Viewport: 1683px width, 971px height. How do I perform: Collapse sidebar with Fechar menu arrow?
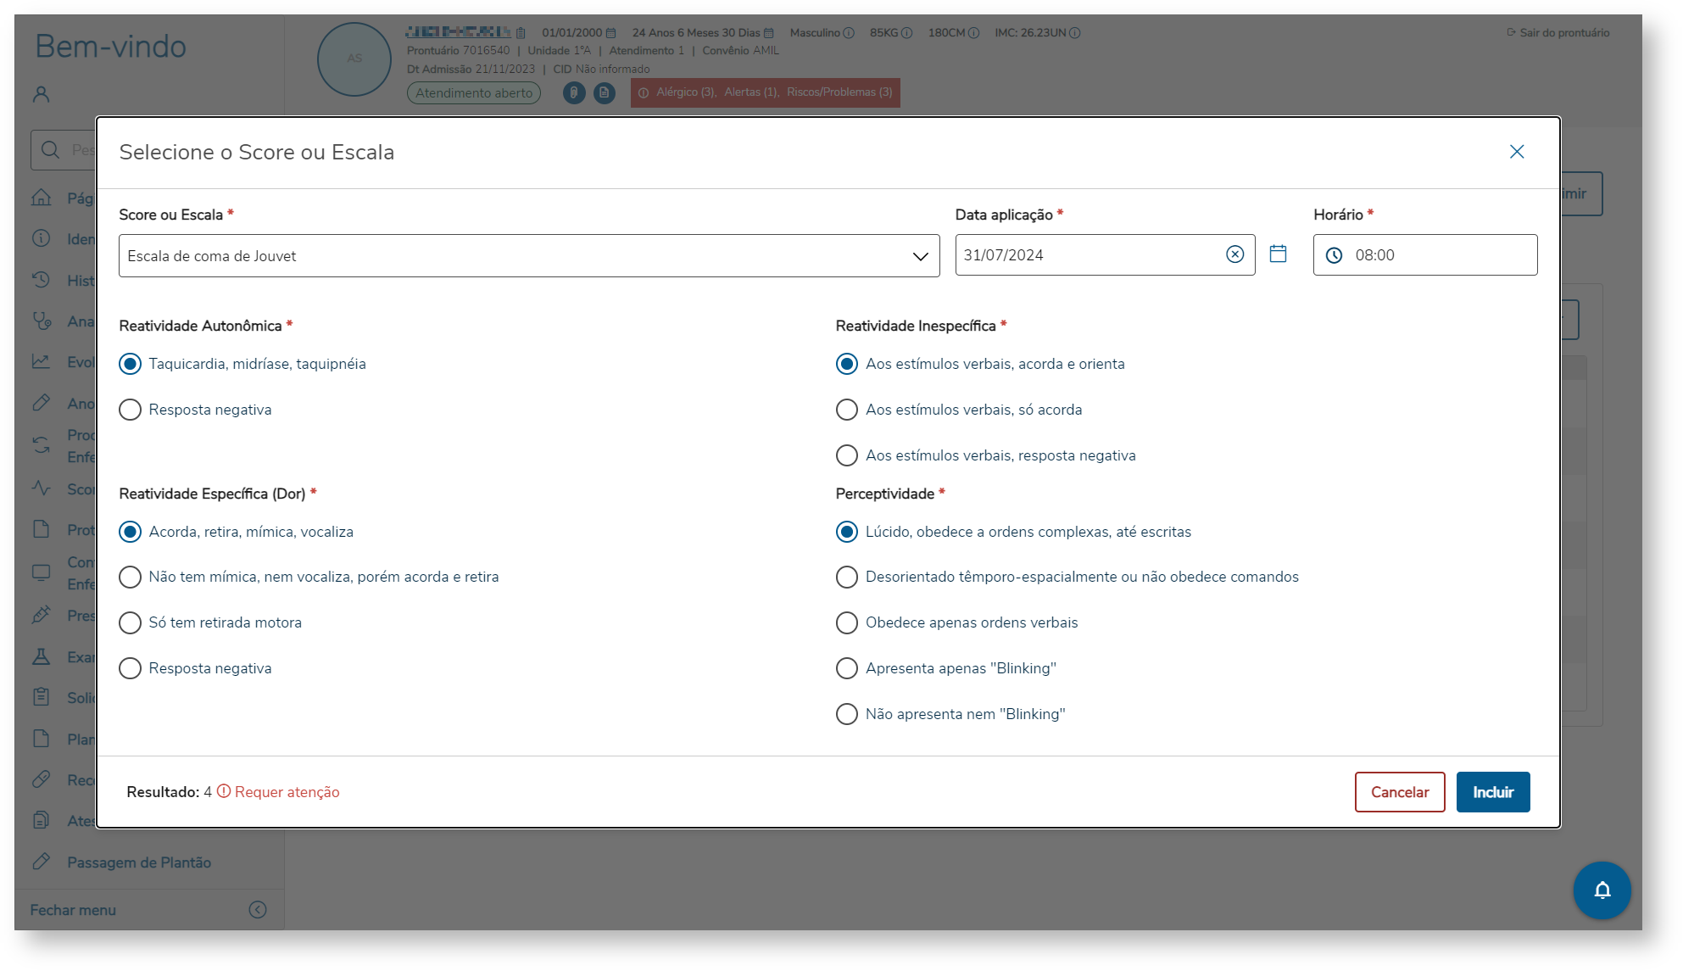tap(258, 909)
